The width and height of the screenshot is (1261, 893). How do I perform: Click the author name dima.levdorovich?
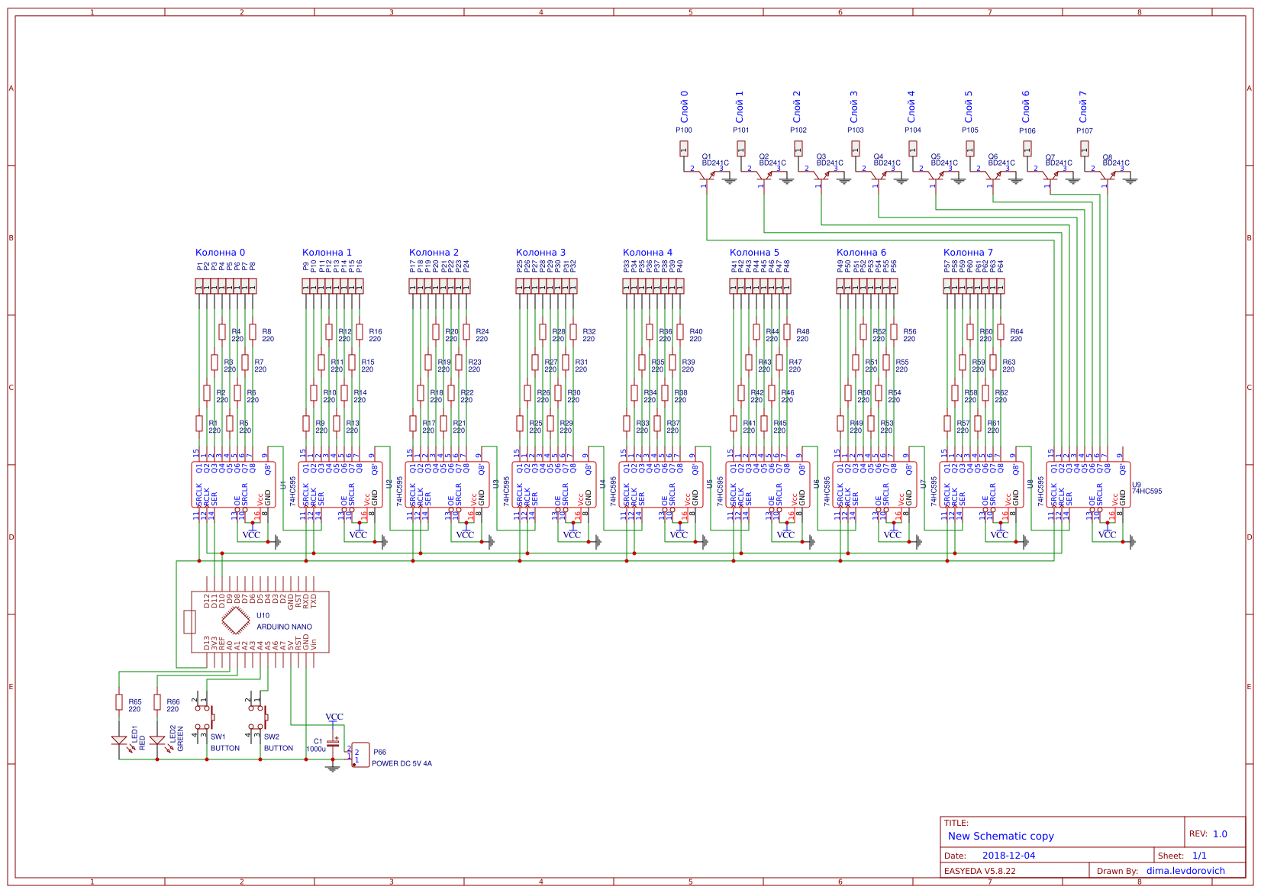pyautogui.click(x=1185, y=871)
